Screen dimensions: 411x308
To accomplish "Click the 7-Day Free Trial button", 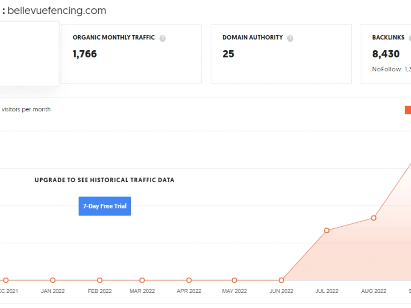I will click(x=105, y=206).
